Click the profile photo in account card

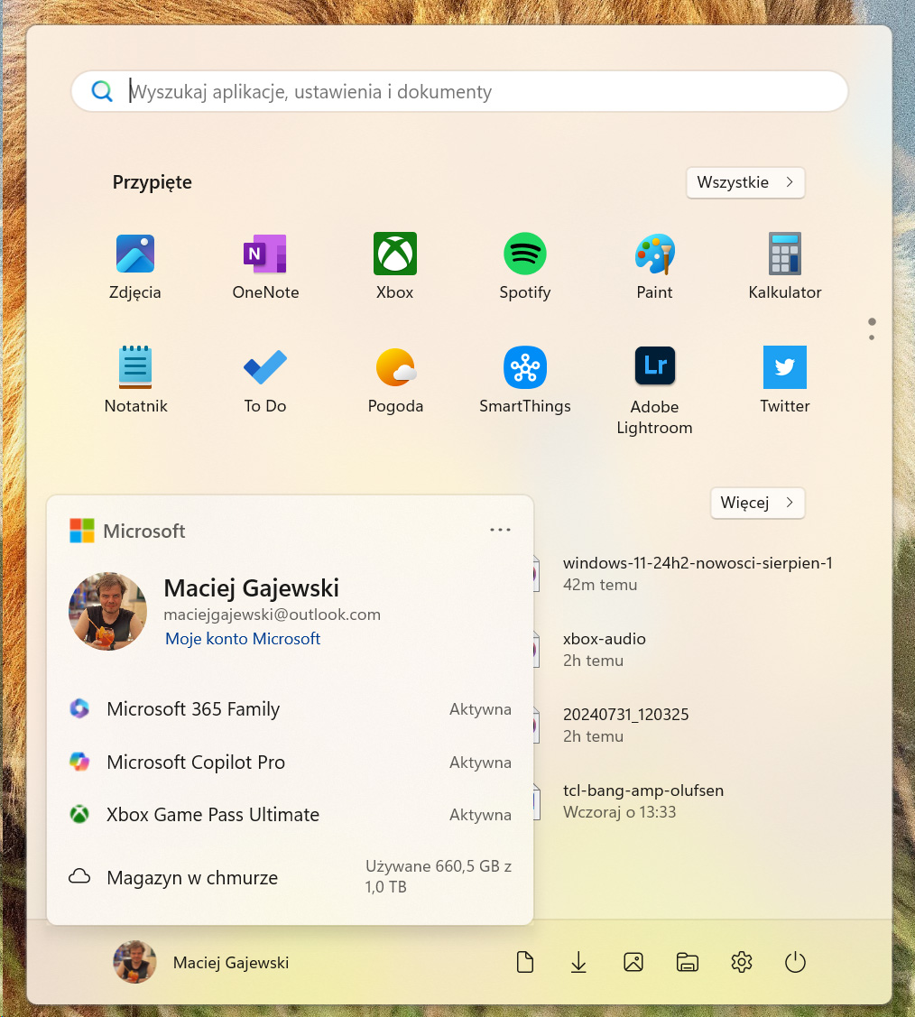pos(107,611)
